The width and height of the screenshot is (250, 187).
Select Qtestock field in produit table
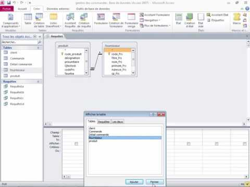pyautogui.click(x=70, y=65)
